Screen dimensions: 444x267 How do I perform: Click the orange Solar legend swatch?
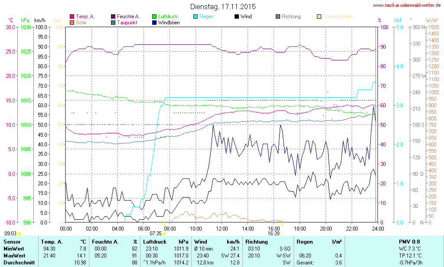(72, 22)
